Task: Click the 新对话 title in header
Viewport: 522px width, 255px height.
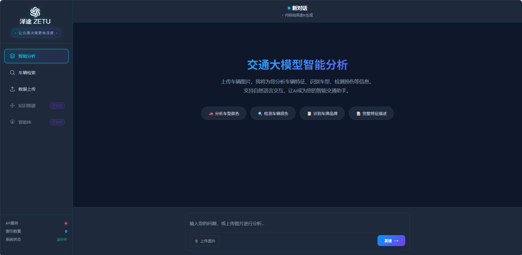Action: pos(299,8)
